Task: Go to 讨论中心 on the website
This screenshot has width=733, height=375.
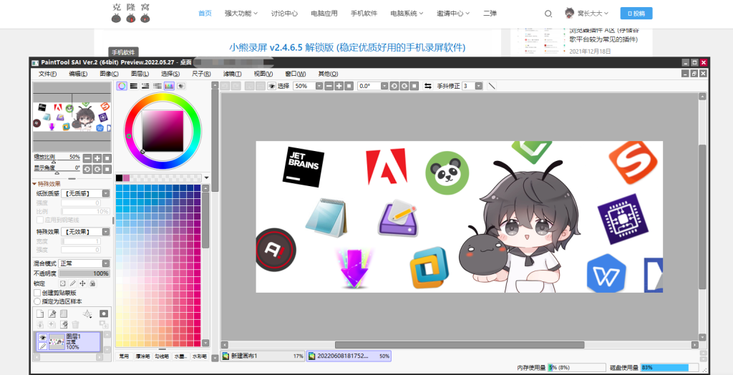Action: tap(284, 13)
